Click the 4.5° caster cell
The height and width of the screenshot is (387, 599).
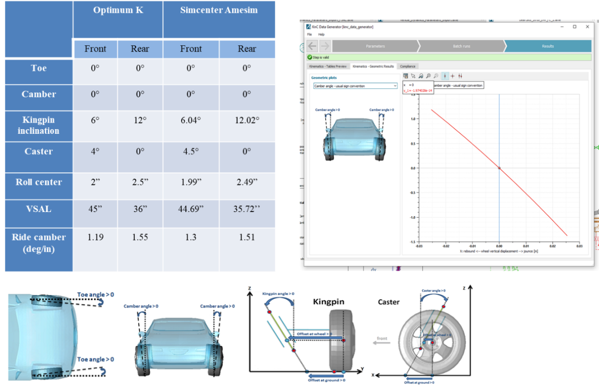click(x=191, y=157)
